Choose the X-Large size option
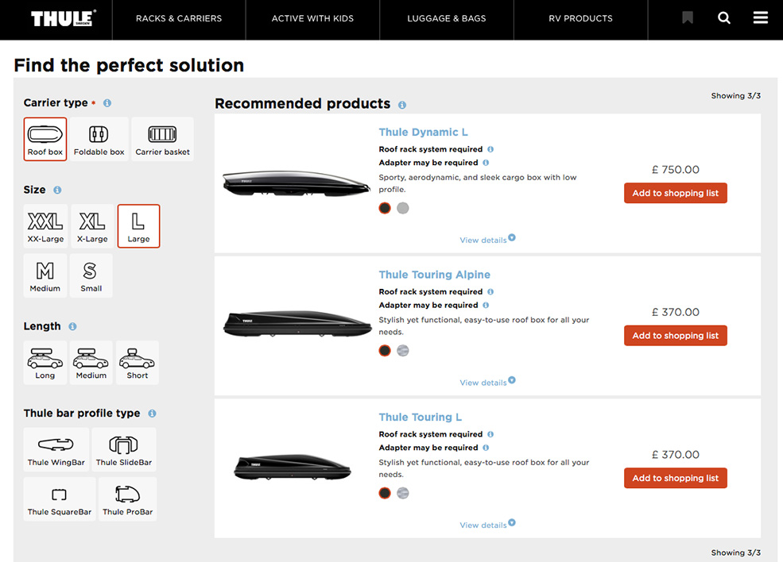The width and height of the screenshot is (783, 562). [91, 226]
